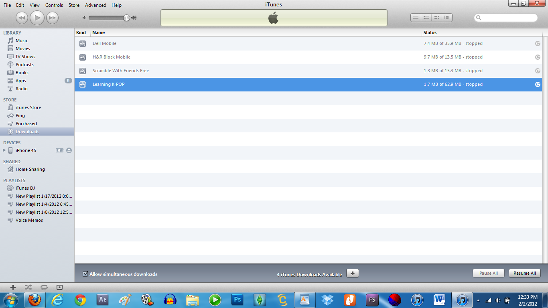Switch to Cover Flow view
This screenshot has width=548, height=308.
(447, 18)
